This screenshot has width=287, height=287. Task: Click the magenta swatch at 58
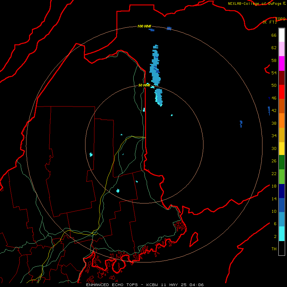282,63
